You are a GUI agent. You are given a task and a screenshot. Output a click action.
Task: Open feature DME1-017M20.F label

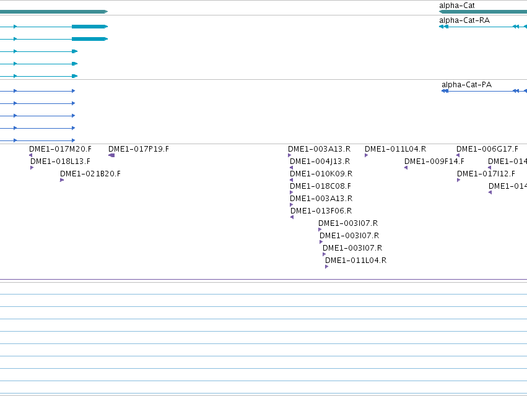click(x=60, y=148)
